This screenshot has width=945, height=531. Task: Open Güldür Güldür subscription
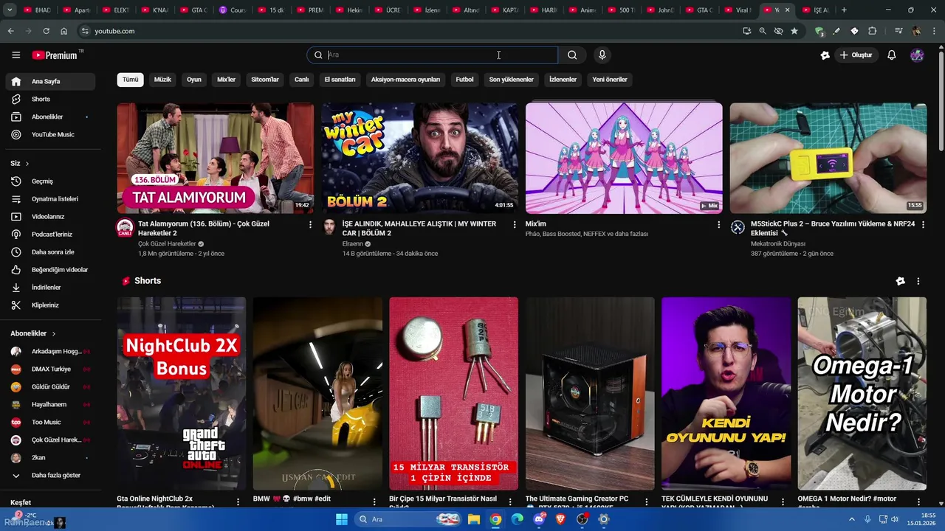50,387
